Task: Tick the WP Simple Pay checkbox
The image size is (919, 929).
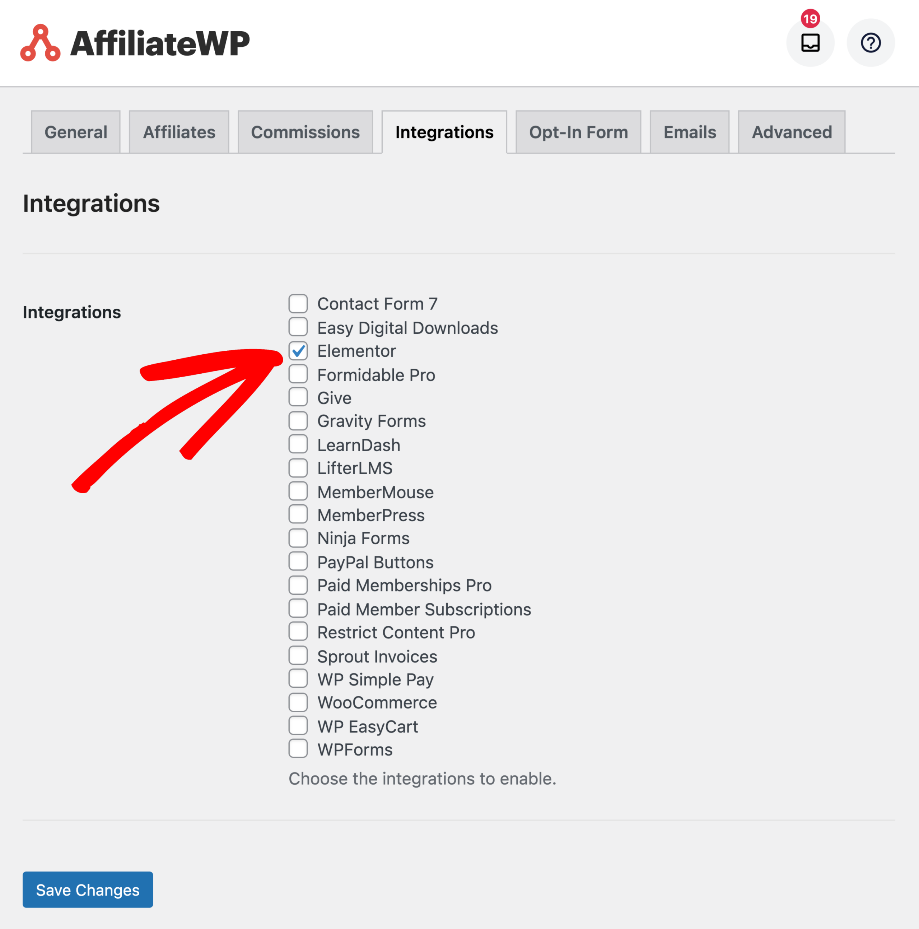Action: (x=298, y=679)
